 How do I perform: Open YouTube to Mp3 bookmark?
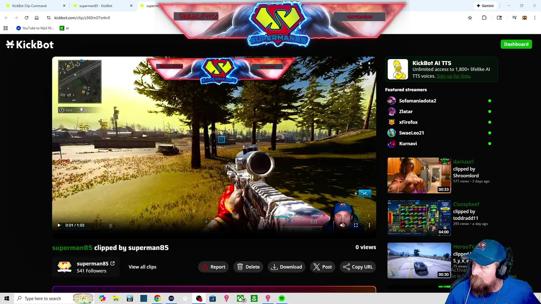pos(35,28)
